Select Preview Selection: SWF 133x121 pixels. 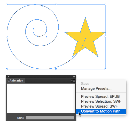[101, 101]
